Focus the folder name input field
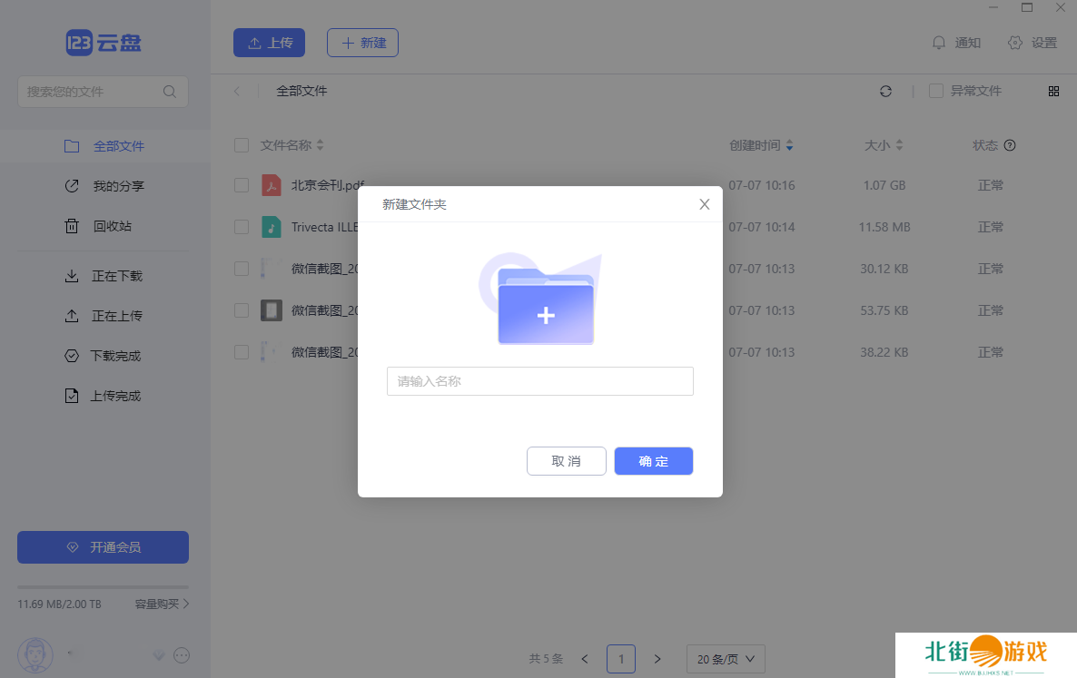Viewport: 1077px width, 678px height. [539, 381]
